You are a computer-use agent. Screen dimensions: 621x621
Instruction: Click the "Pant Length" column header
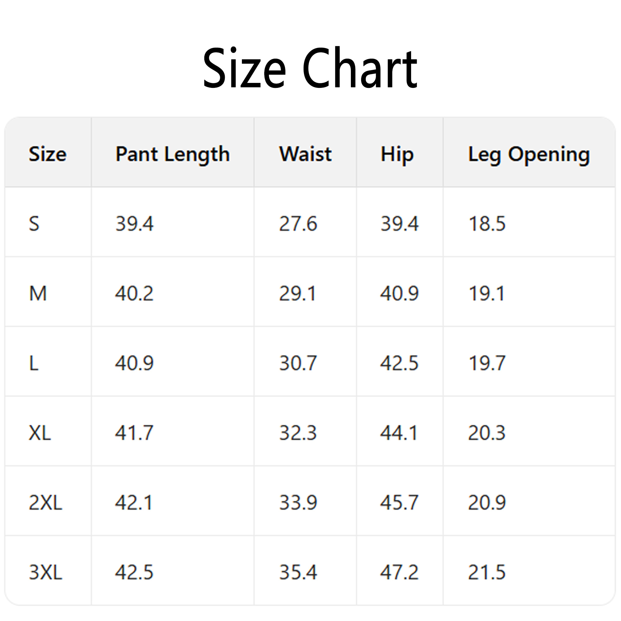[173, 154]
